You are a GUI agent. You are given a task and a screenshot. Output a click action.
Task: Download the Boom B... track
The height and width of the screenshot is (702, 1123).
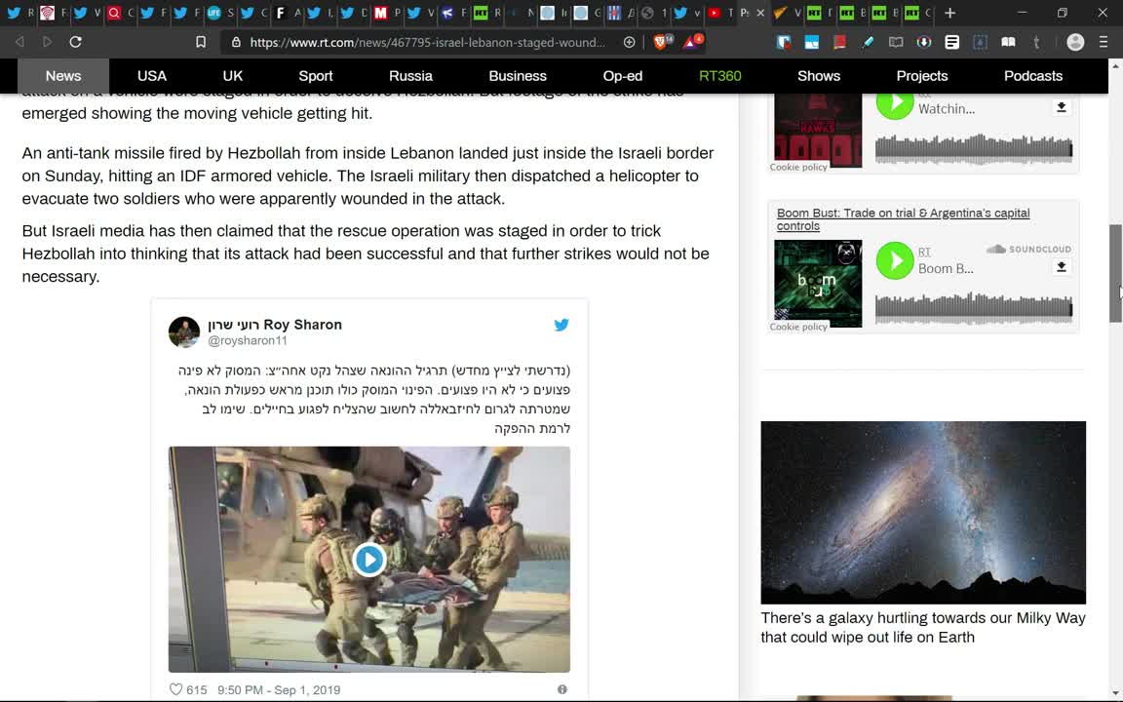(1062, 267)
